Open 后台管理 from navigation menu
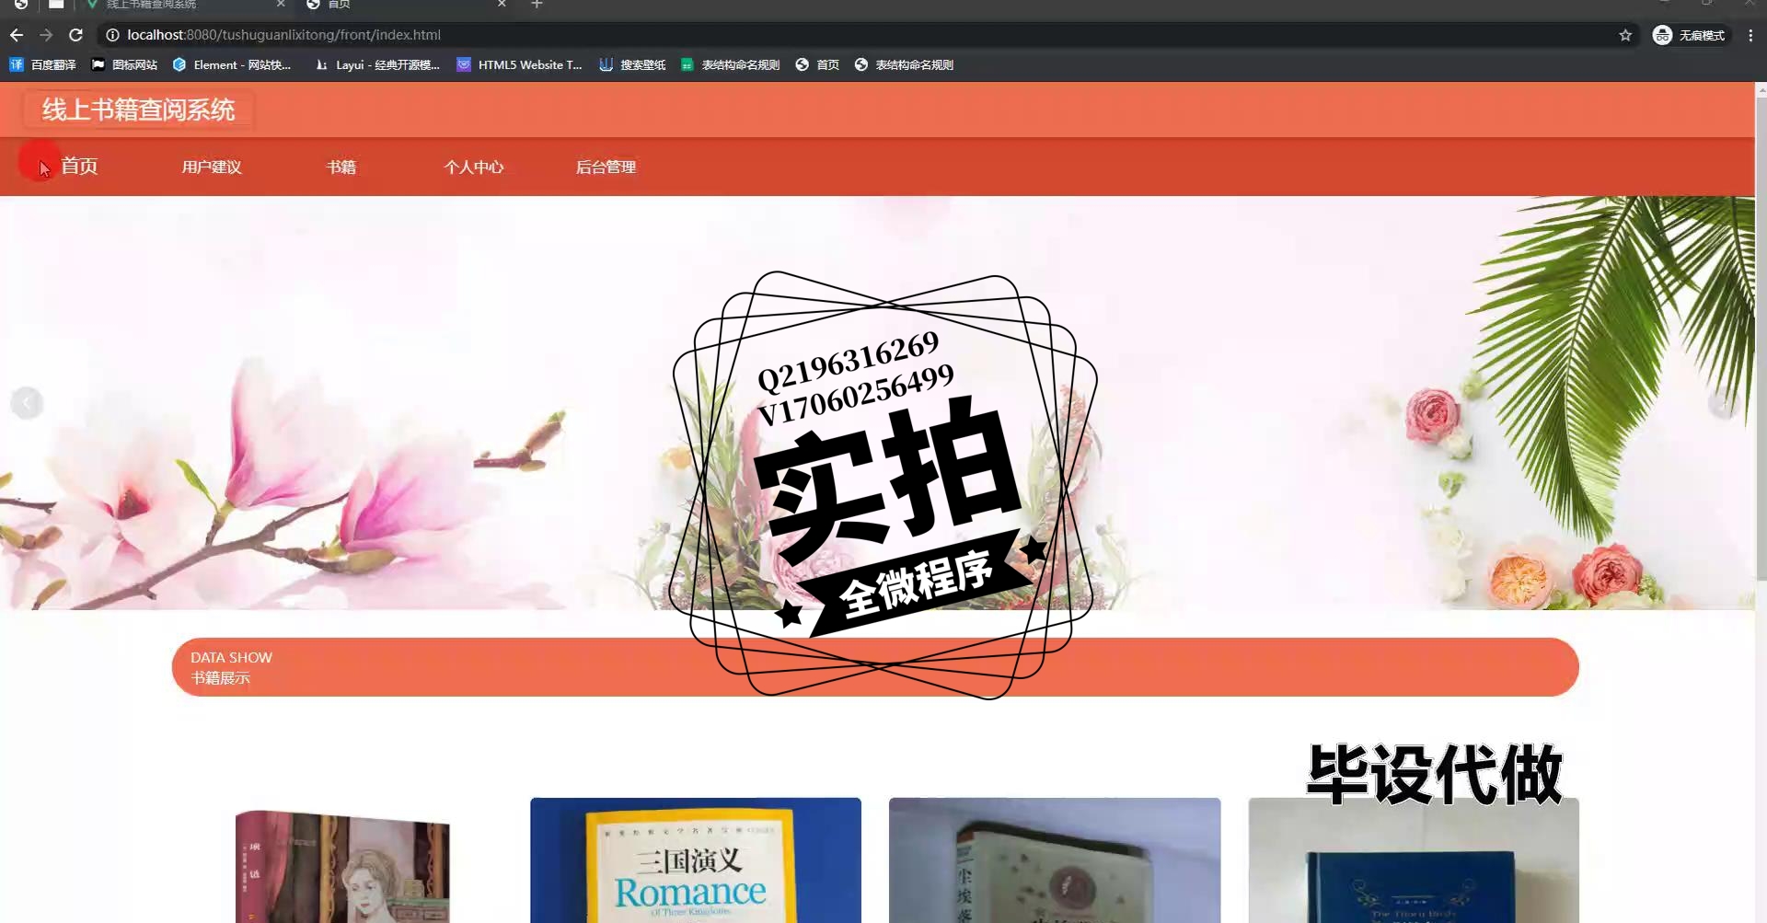The height and width of the screenshot is (923, 1767). (606, 167)
